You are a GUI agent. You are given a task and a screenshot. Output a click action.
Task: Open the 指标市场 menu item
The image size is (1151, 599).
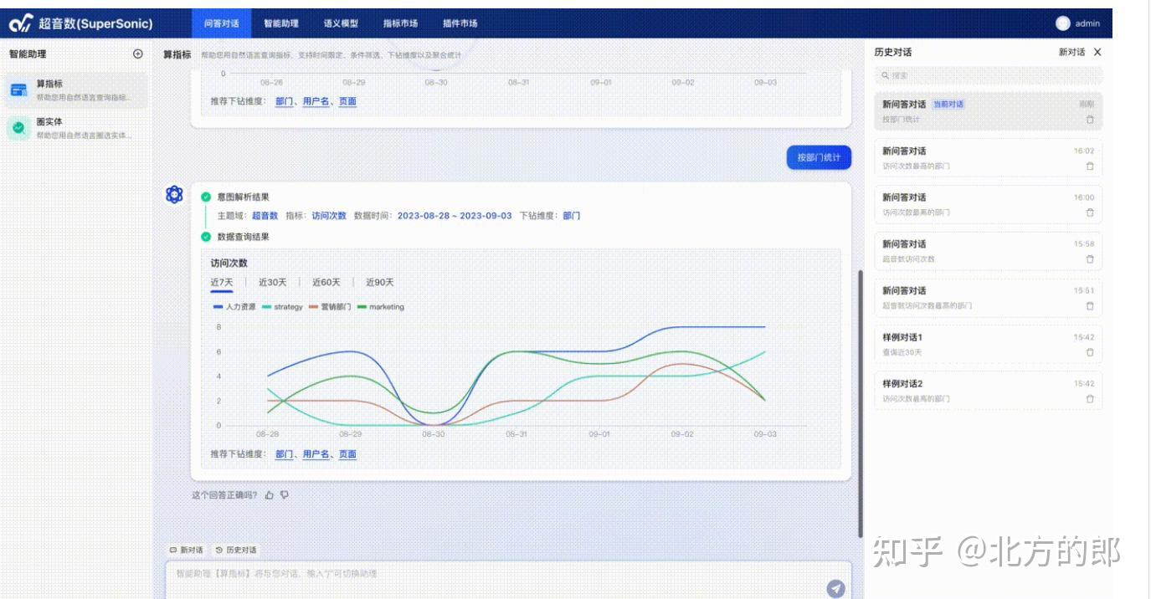pos(401,24)
